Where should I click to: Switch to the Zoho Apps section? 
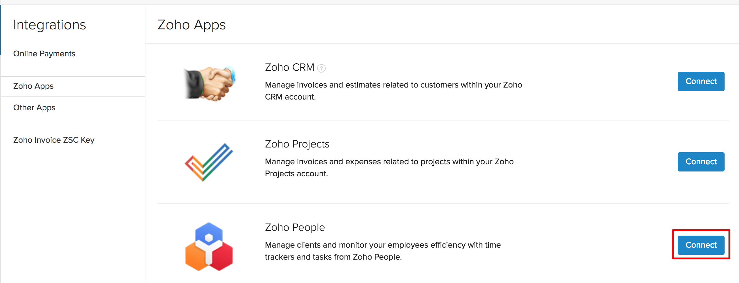tap(33, 86)
